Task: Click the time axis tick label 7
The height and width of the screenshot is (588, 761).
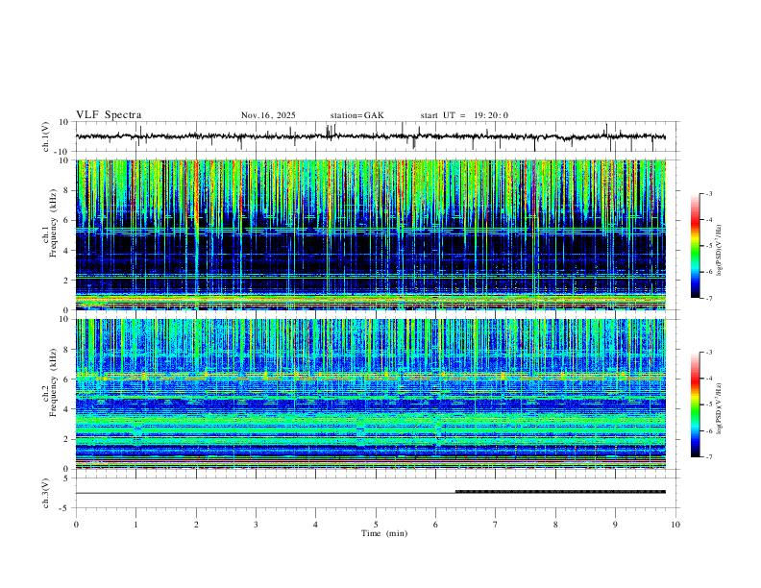Action: point(496,525)
